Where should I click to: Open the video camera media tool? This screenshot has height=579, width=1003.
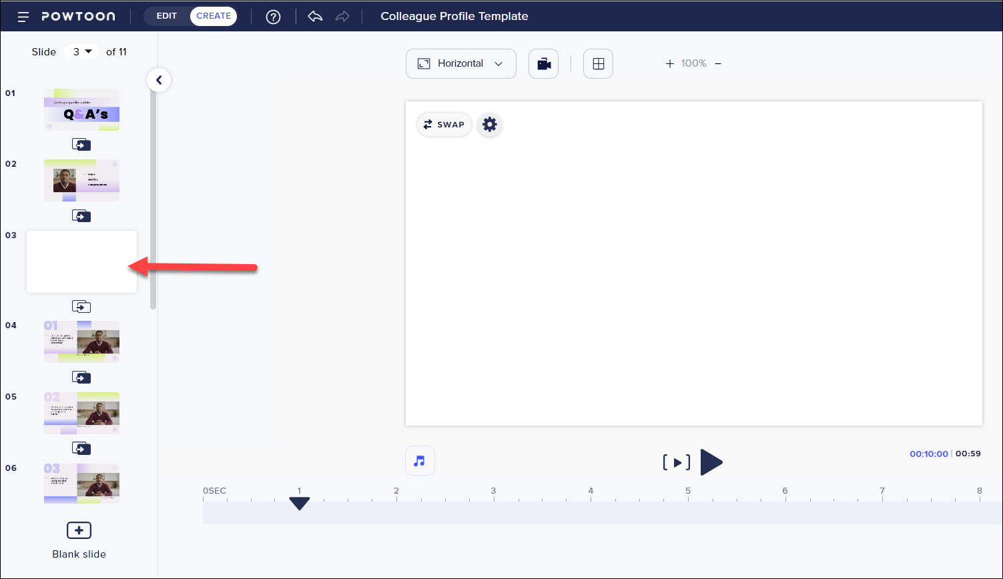[x=543, y=63]
